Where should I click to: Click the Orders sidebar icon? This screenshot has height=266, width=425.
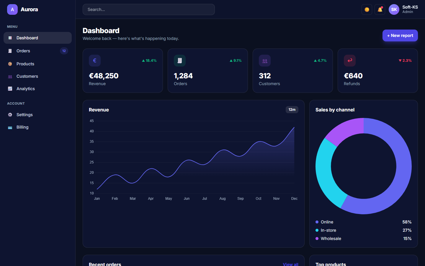(x=10, y=51)
